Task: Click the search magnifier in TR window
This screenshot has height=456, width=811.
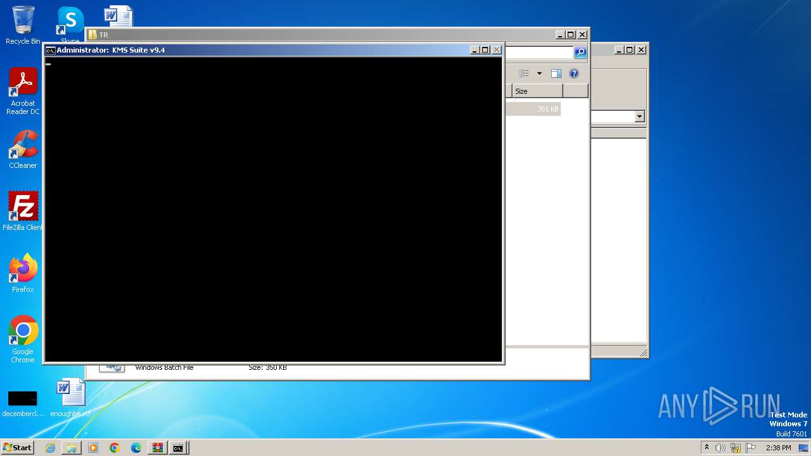Action: pos(580,53)
